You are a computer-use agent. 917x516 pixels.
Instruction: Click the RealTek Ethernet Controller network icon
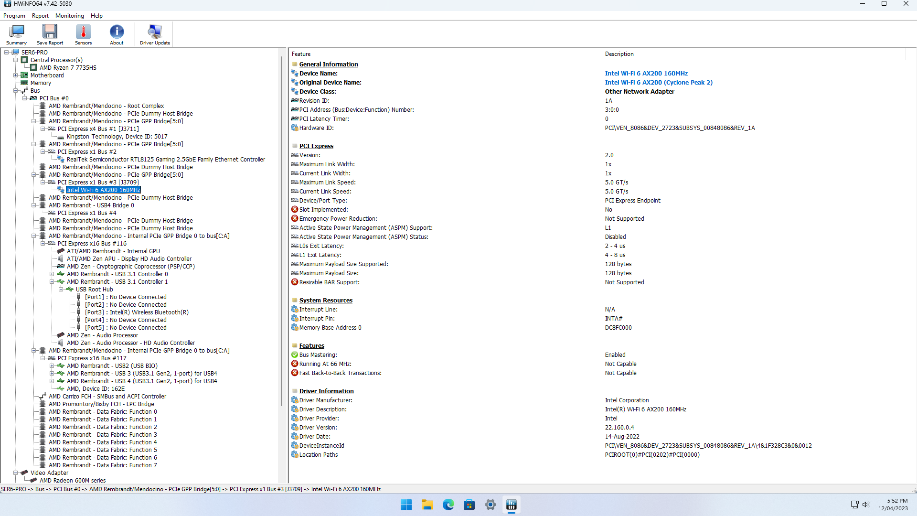61,160
